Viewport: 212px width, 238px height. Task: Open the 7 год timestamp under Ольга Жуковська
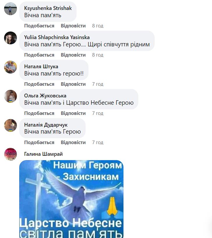pyautogui.click(x=98, y=113)
